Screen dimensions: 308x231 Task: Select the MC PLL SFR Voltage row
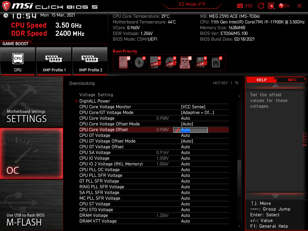pos(154,198)
